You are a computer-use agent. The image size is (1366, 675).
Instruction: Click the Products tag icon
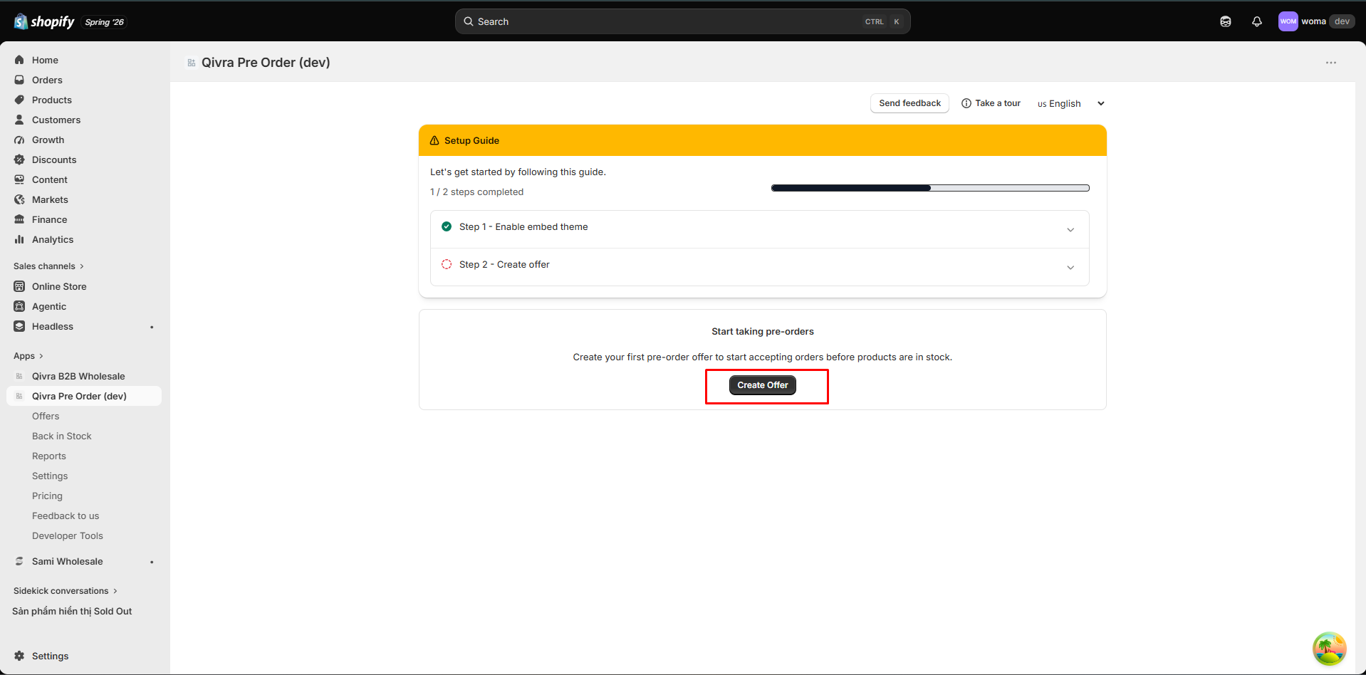click(x=19, y=100)
